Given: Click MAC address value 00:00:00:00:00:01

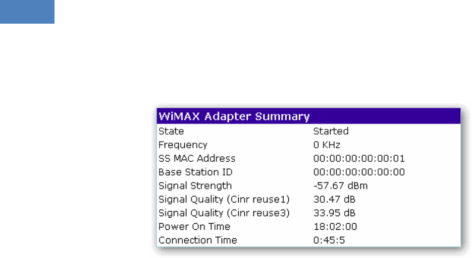Looking at the screenshot, I should coord(359,159).
